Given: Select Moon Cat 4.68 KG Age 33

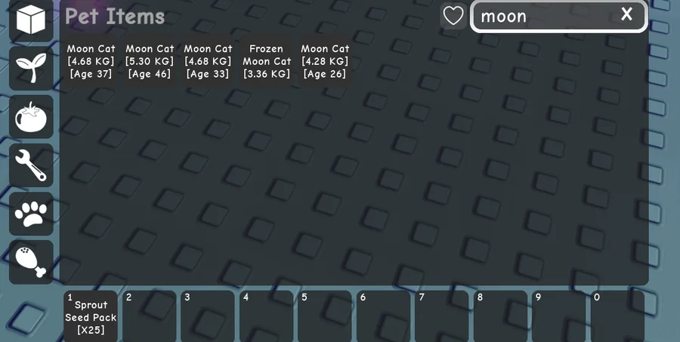Looking at the screenshot, I should 209,61.
